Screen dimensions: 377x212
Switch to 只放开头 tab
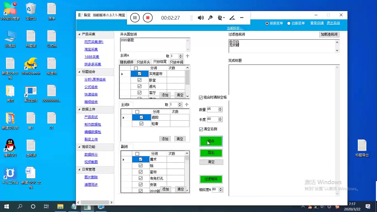143,62
